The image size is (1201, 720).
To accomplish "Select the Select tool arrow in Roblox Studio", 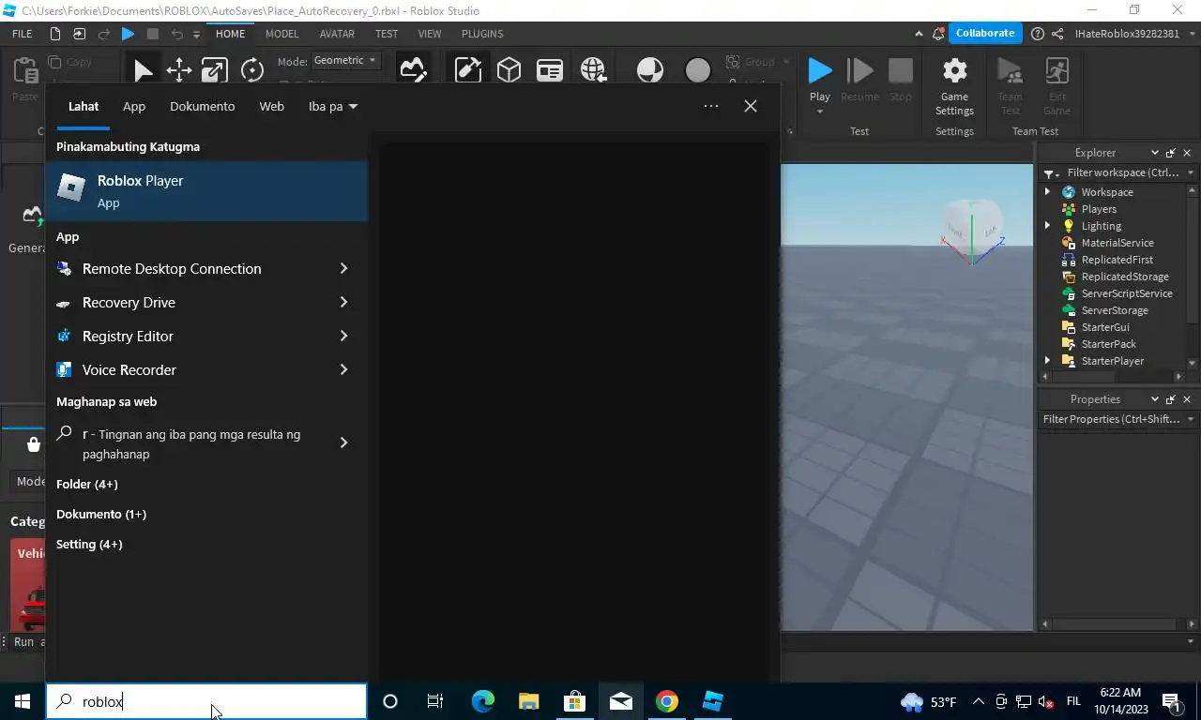I will coord(143,71).
